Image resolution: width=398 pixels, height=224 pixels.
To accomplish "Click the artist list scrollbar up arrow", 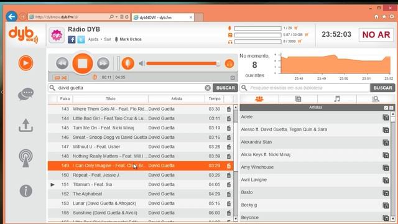I will [392, 114].
